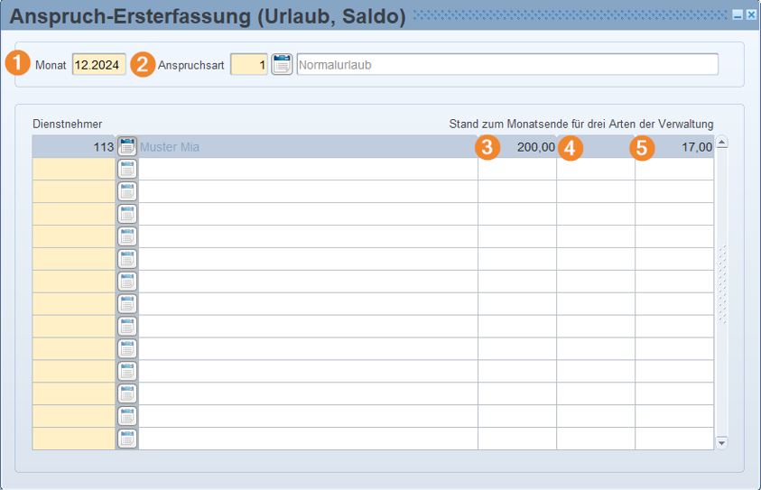Click the Monat field showing 12.2024
The image size is (761, 490).
tap(99, 65)
